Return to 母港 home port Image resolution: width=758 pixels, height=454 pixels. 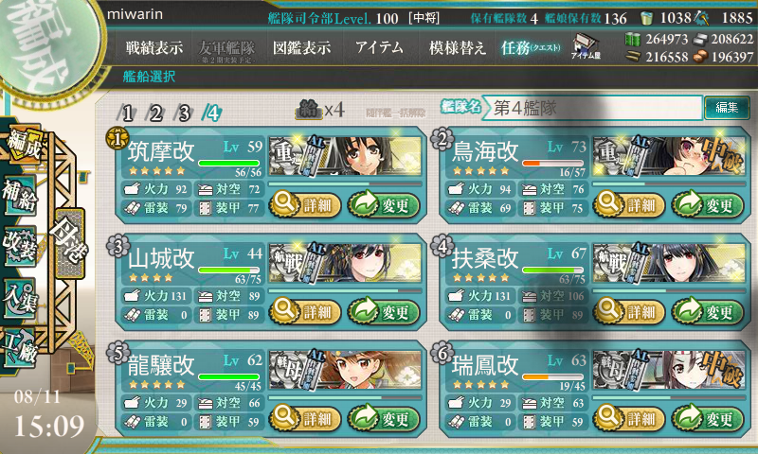(70, 243)
